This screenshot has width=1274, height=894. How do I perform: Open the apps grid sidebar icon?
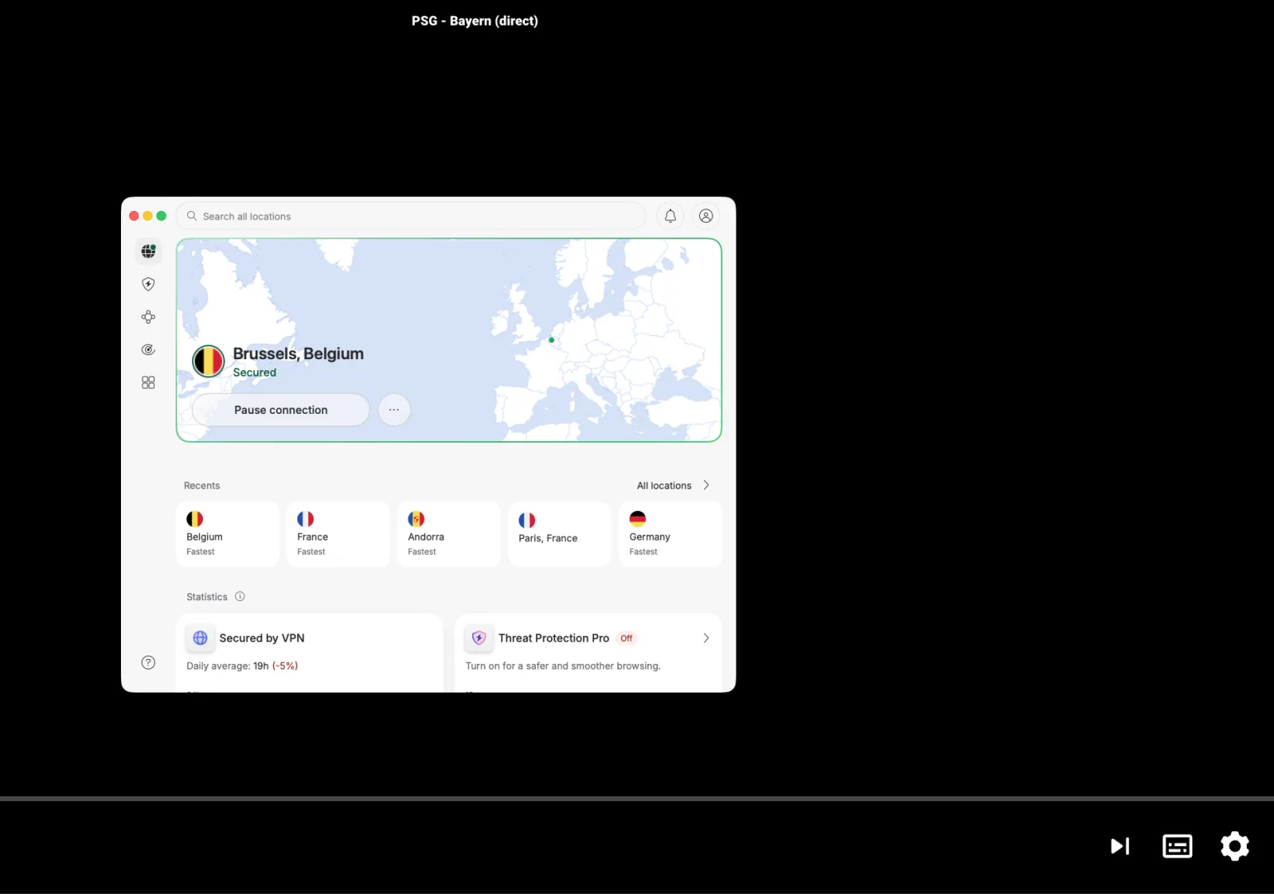tap(148, 382)
